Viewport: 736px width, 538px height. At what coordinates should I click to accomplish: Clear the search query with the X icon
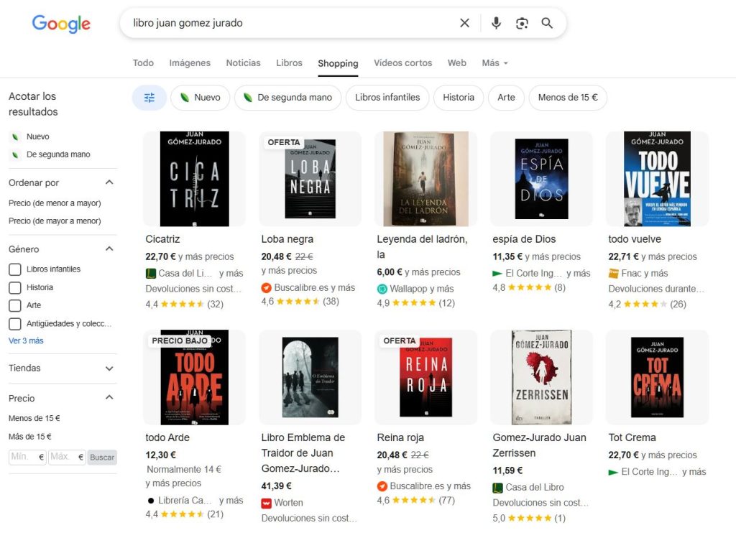[464, 23]
